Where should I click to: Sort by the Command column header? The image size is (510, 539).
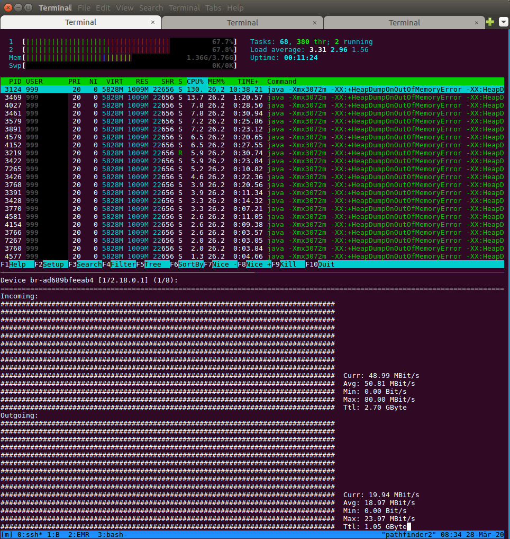point(282,82)
